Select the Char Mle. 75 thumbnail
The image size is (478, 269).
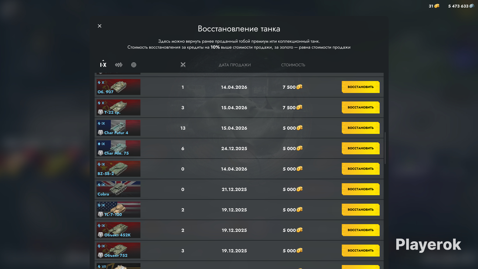(119, 148)
